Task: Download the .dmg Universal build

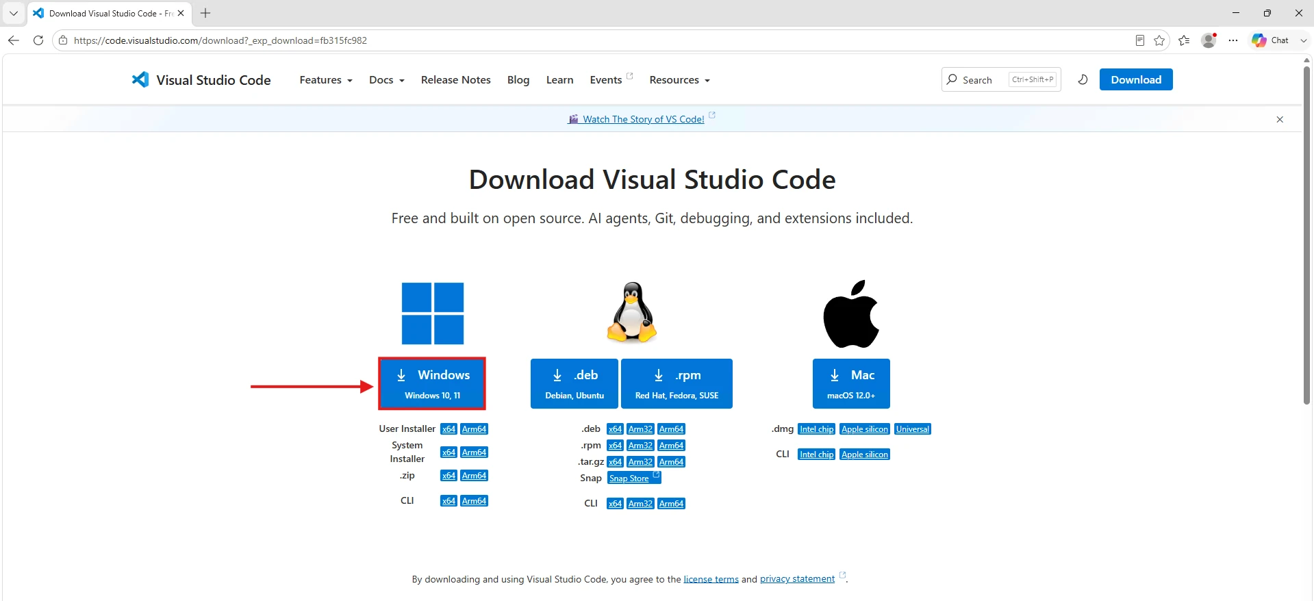Action: pos(913,429)
